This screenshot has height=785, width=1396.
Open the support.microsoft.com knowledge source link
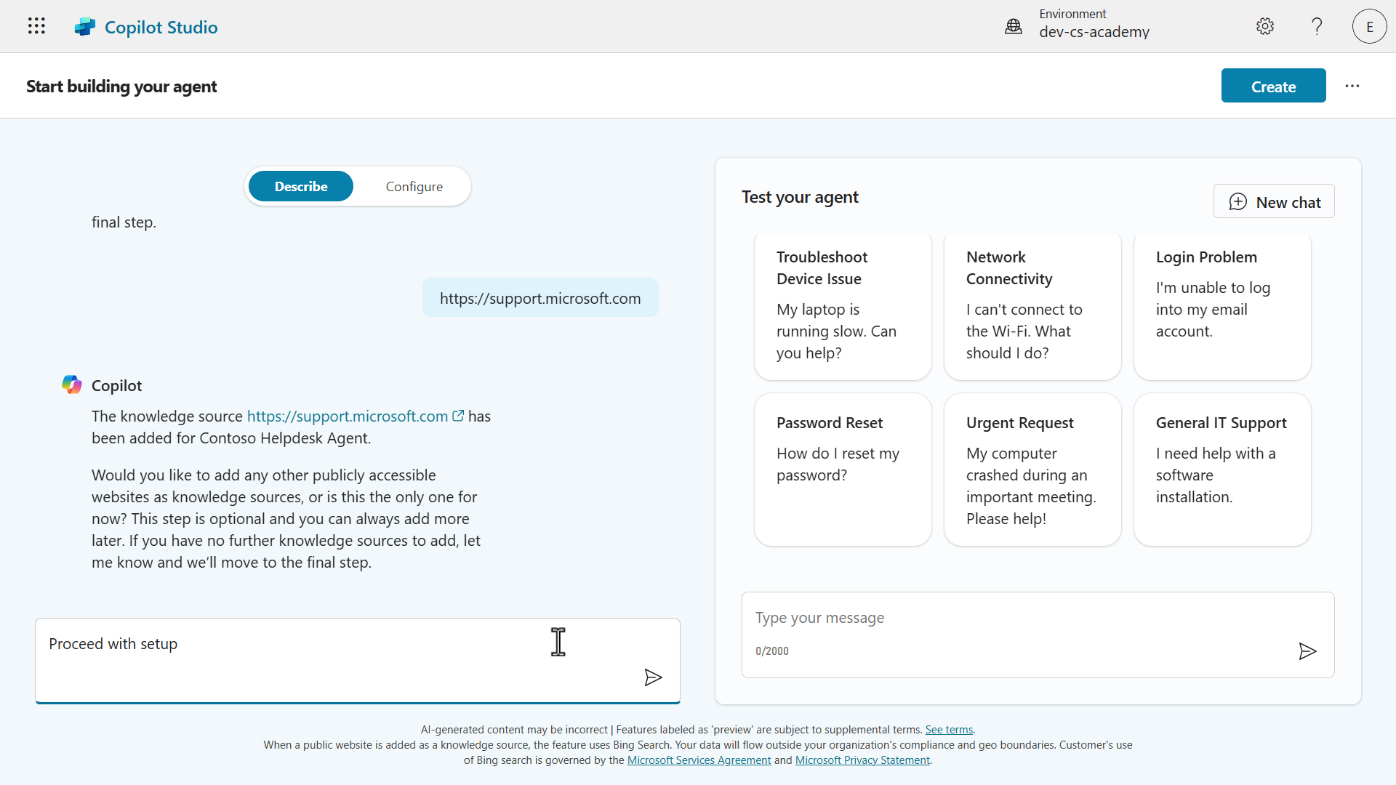click(x=348, y=416)
